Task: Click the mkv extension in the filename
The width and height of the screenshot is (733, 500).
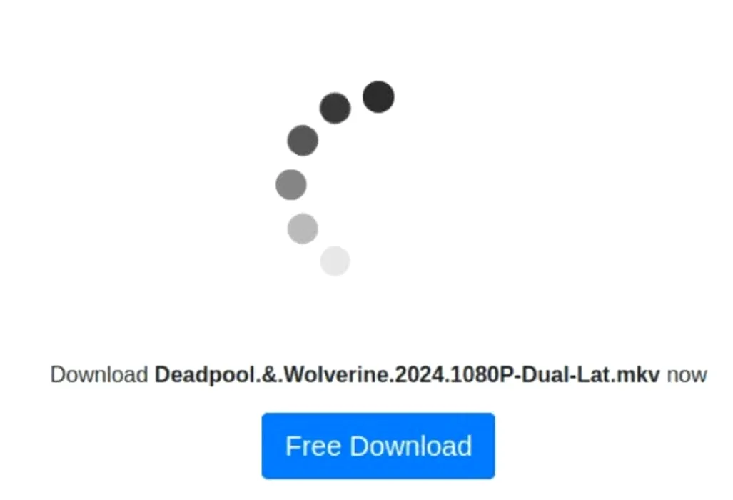Action: click(638, 375)
